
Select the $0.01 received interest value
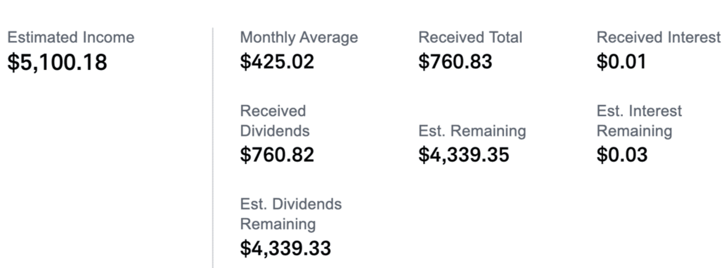[622, 62]
